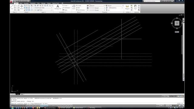
Task: Switch to the Annotate ribbon tab
Action: [26, 3]
